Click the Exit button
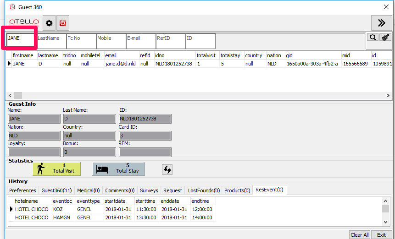 click(381, 235)
